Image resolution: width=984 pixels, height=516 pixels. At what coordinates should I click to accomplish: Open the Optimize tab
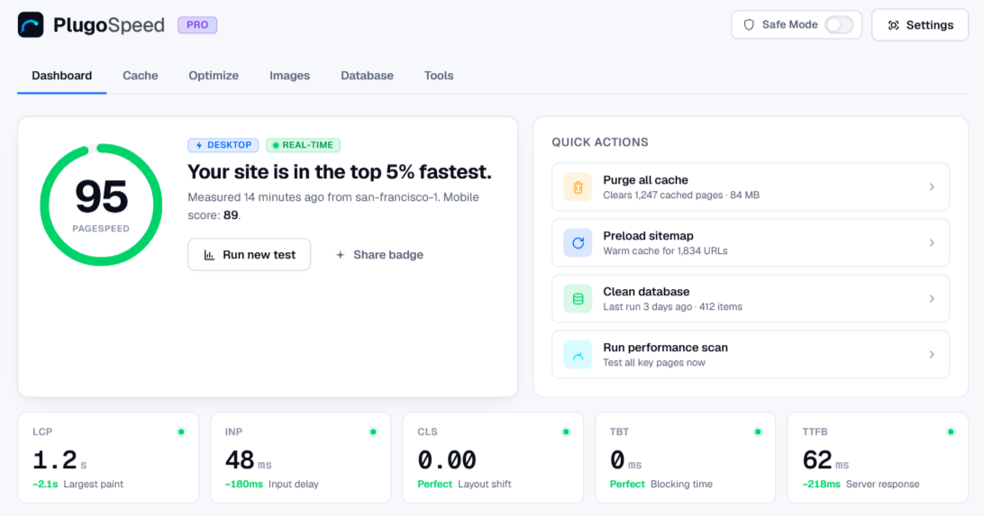[x=214, y=76]
